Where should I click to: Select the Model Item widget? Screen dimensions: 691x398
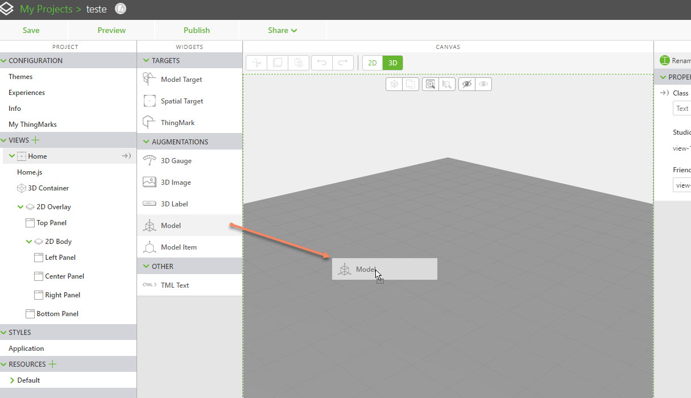179,247
